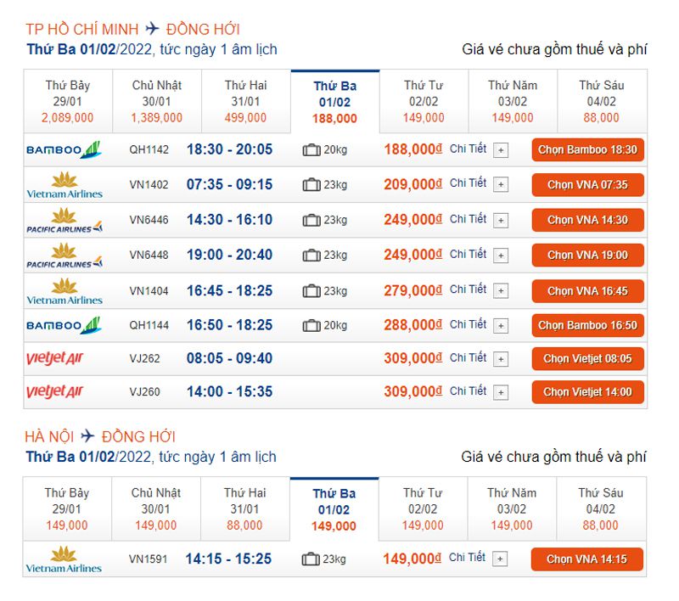Click the baggage icon for flight VN1404
The height and width of the screenshot is (601, 679).
tap(311, 290)
